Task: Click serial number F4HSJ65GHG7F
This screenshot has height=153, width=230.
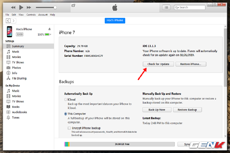Action: [x=94, y=56]
